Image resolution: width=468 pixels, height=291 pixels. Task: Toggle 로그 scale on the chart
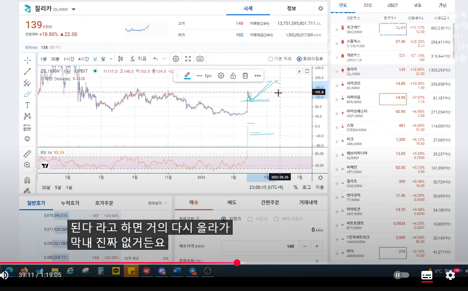click(x=307, y=187)
